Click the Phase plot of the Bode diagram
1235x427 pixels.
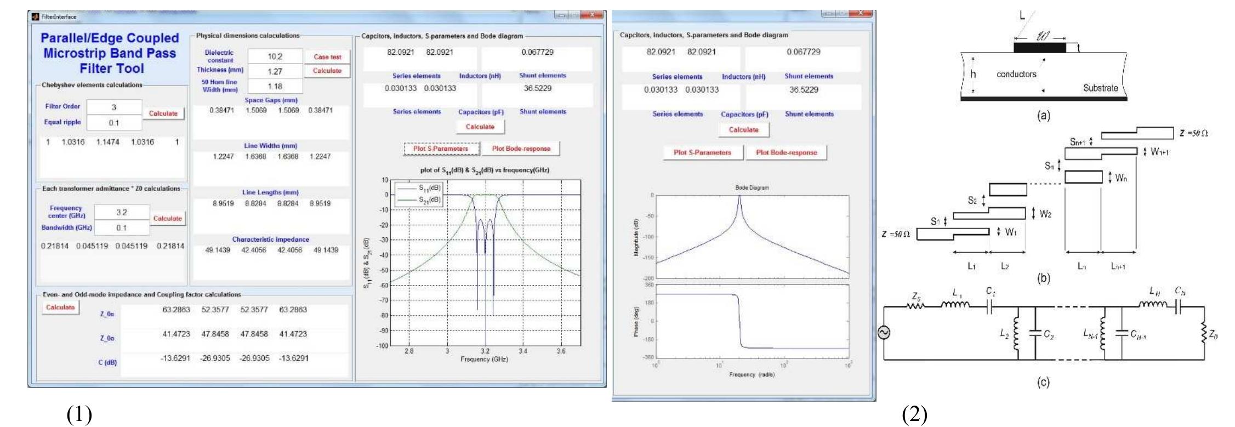(753, 321)
